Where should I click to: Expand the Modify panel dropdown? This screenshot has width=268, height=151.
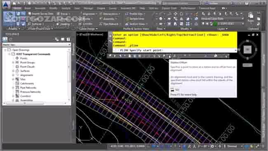[x=186, y=29]
